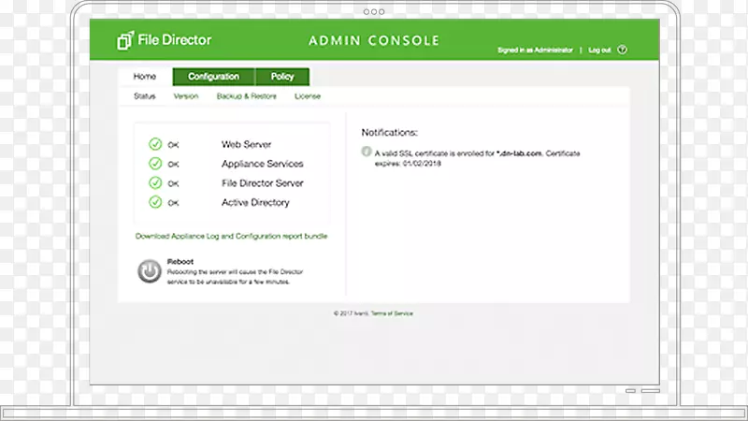
Task: Click the reboot warning description text
Action: tap(236, 277)
